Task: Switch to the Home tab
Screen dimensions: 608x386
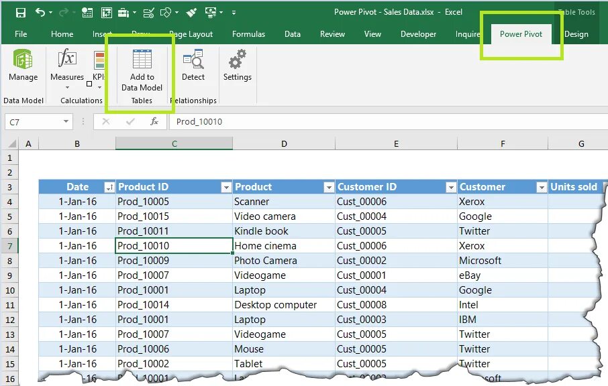Action: point(62,34)
